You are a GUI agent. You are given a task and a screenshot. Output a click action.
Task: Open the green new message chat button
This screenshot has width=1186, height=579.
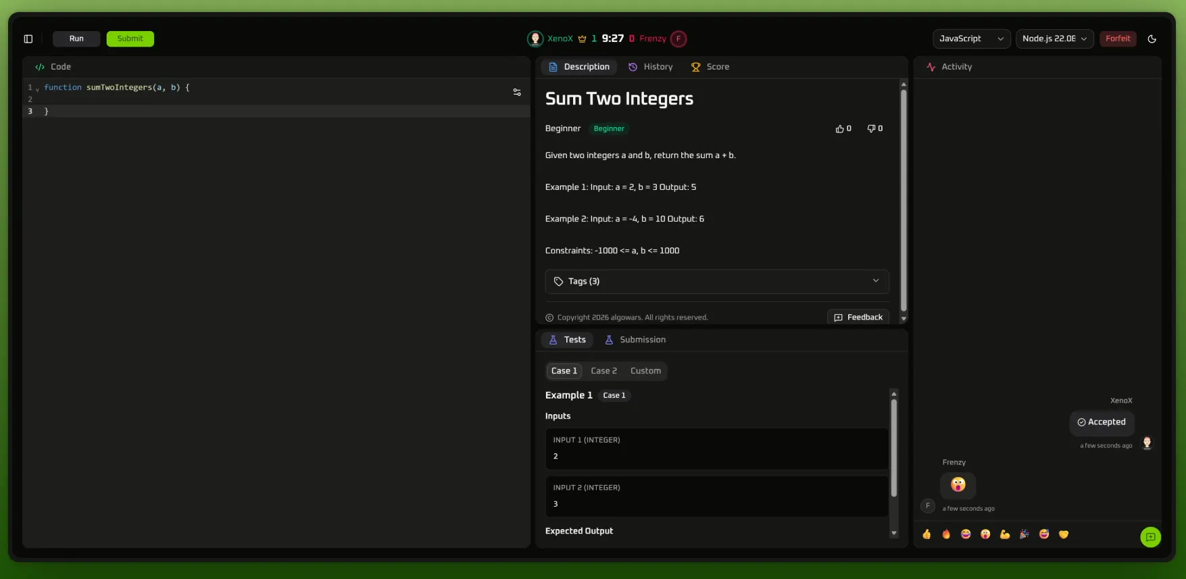coord(1150,537)
